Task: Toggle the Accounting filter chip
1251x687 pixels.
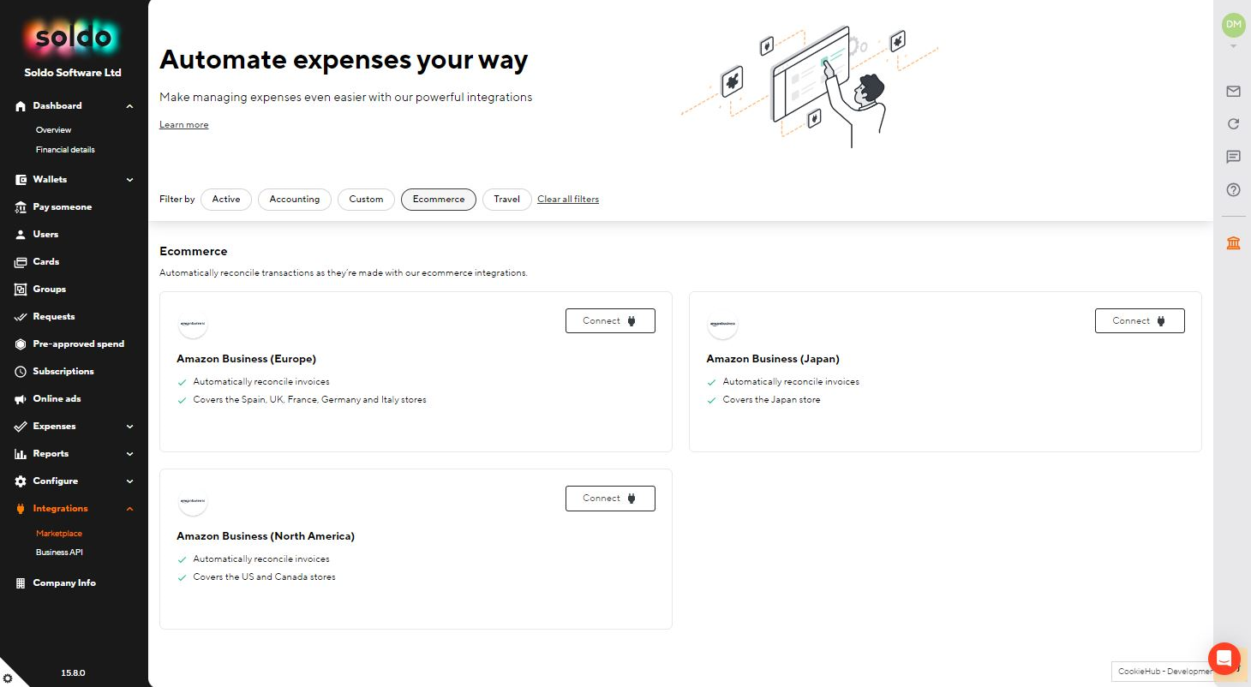Action: 294,200
